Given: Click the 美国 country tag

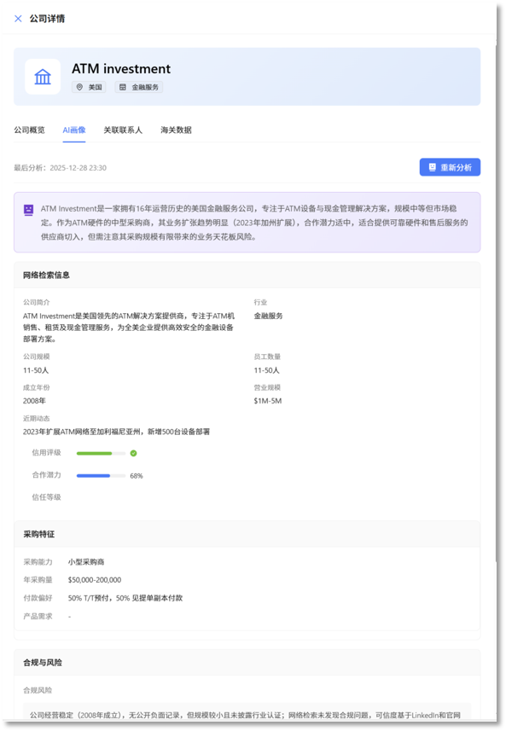Looking at the screenshot, I should (89, 87).
